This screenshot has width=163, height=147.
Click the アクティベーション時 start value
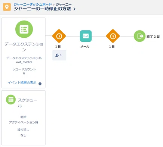(x=24, y=122)
